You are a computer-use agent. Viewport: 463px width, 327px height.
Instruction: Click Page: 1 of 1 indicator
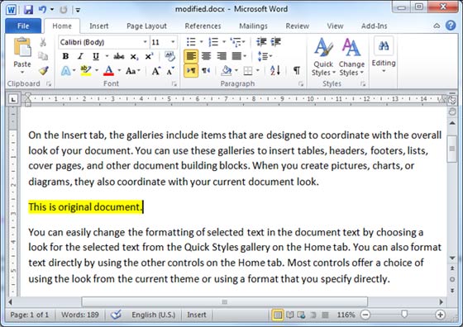coord(29,315)
